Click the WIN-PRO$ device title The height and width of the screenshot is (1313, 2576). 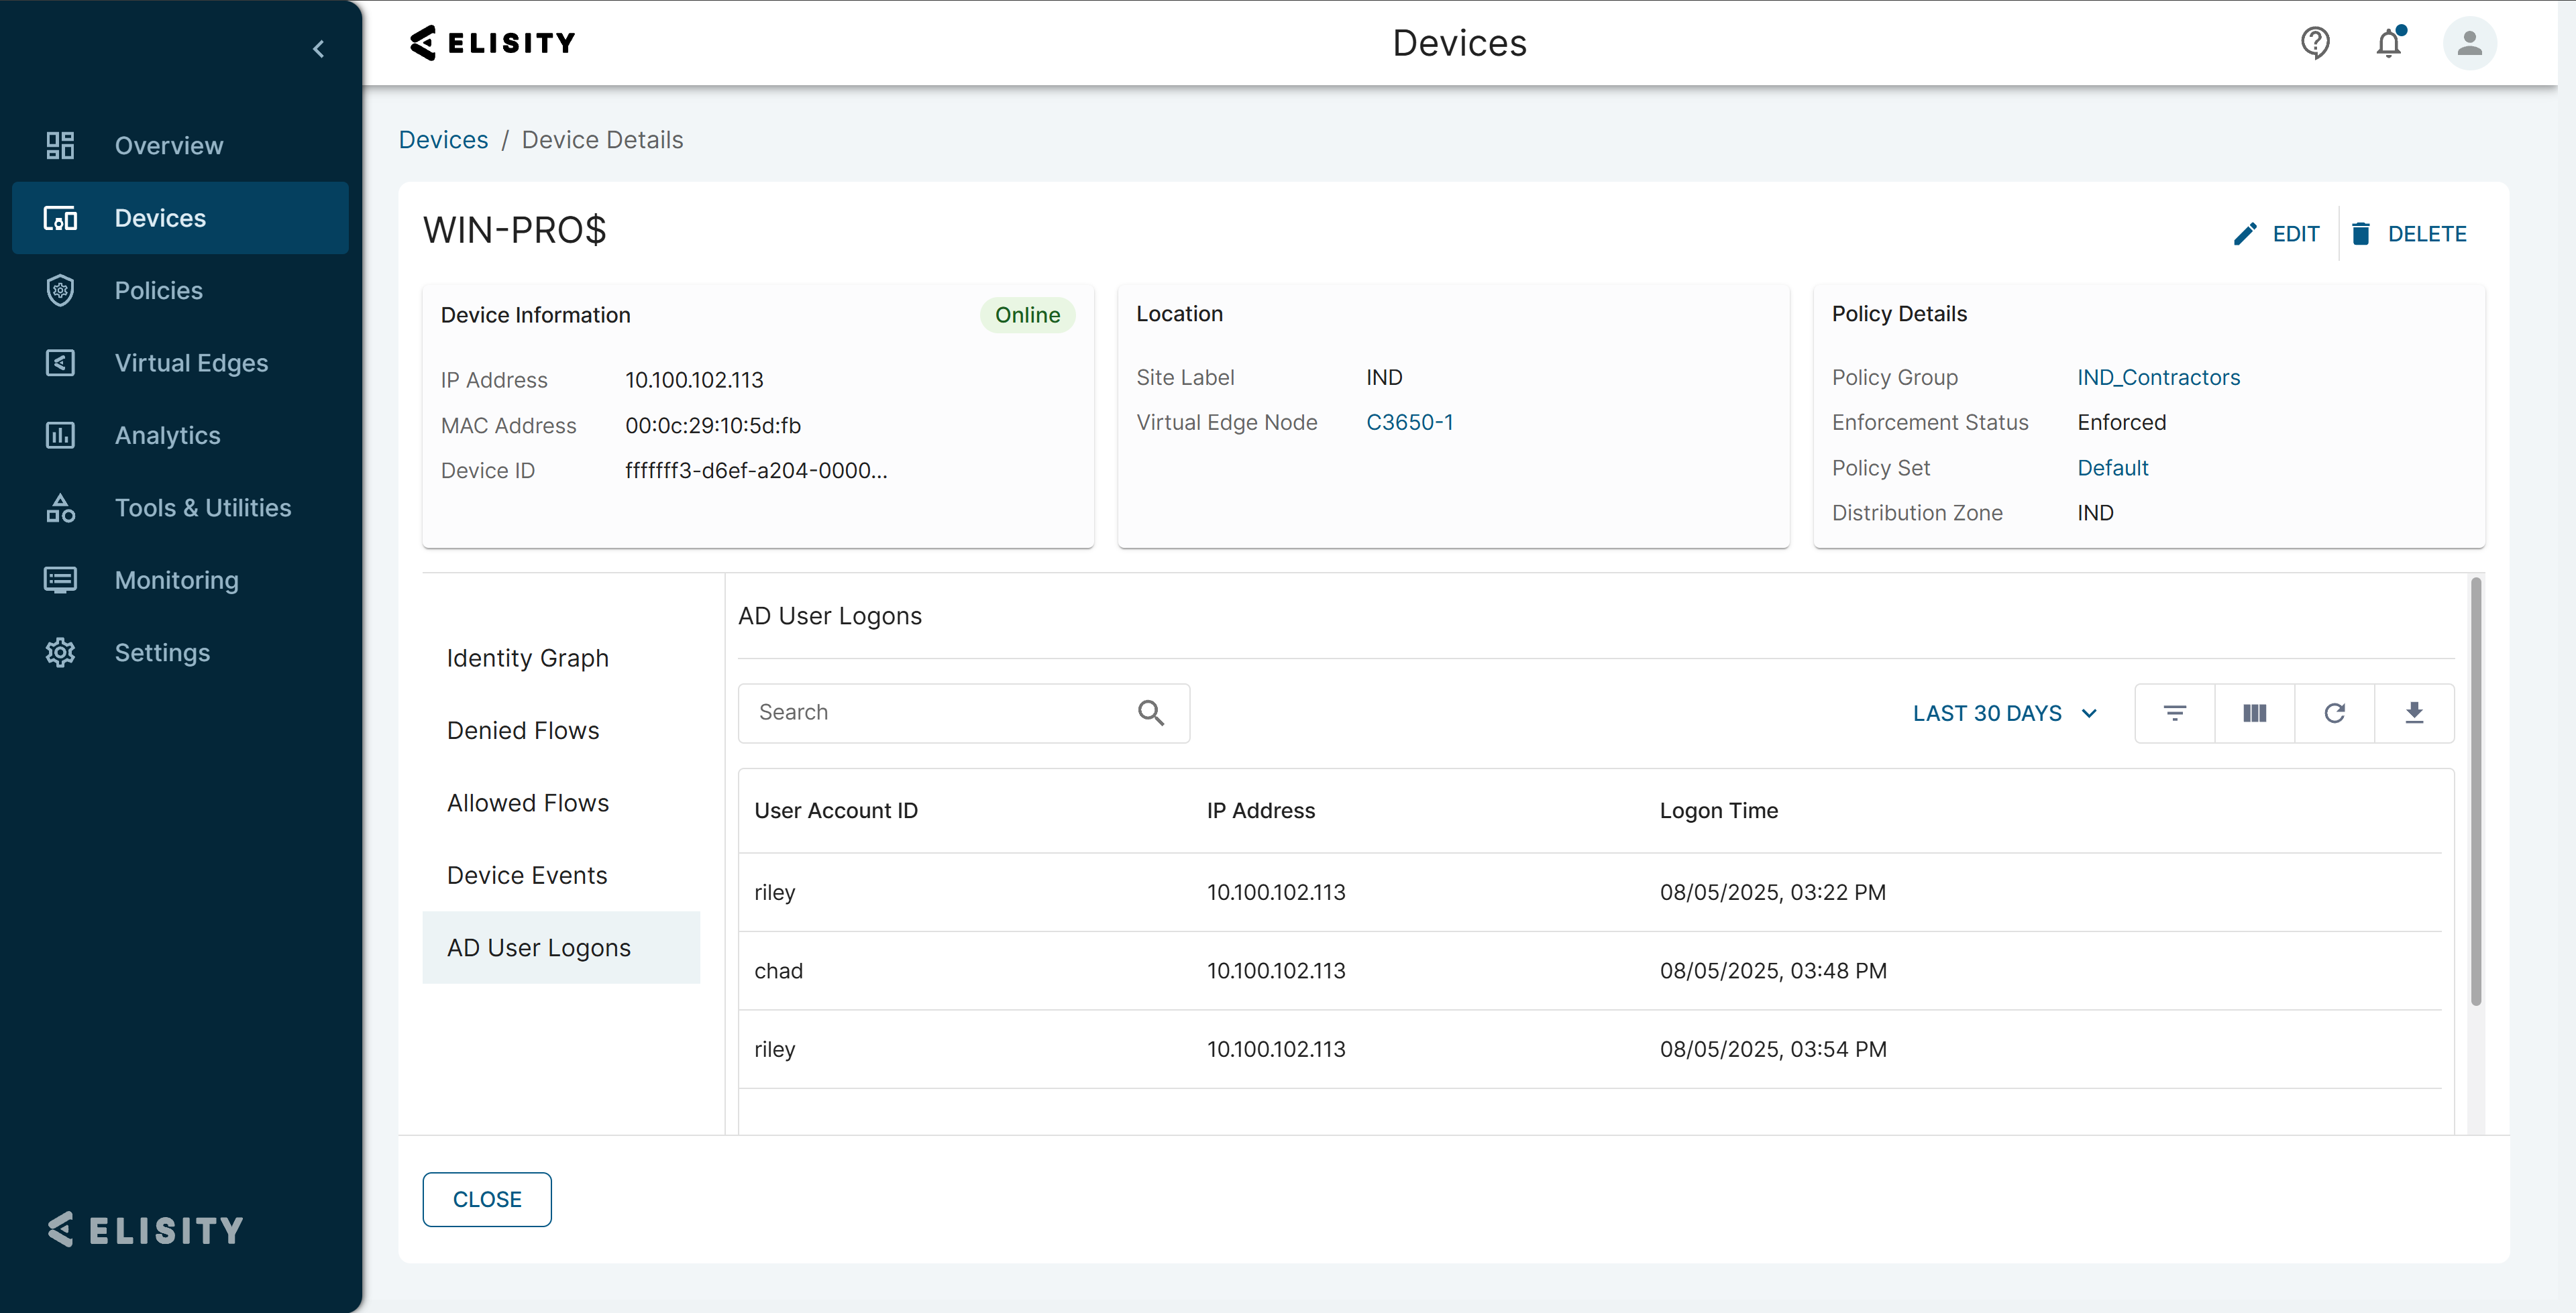(x=515, y=231)
